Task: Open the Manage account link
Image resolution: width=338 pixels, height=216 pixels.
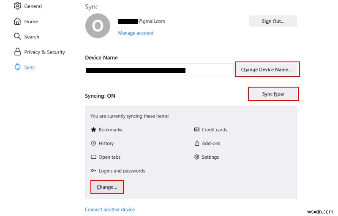Action: (x=136, y=33)
